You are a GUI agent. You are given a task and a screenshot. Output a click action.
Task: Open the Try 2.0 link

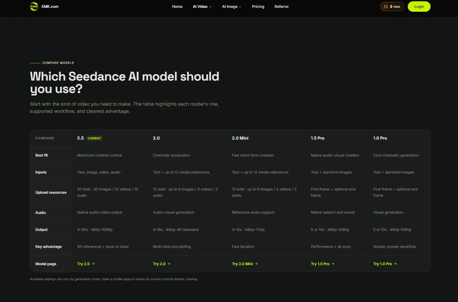(161, 264)
